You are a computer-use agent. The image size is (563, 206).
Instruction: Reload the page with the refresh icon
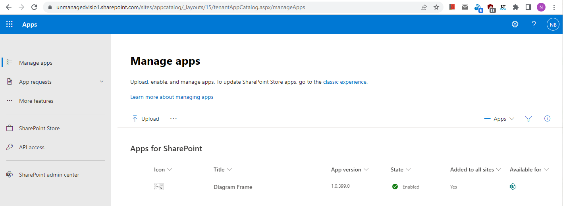point(34,7)
